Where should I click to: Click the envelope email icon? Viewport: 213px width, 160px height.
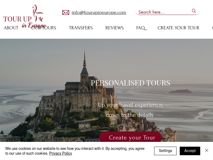(66, 13)
